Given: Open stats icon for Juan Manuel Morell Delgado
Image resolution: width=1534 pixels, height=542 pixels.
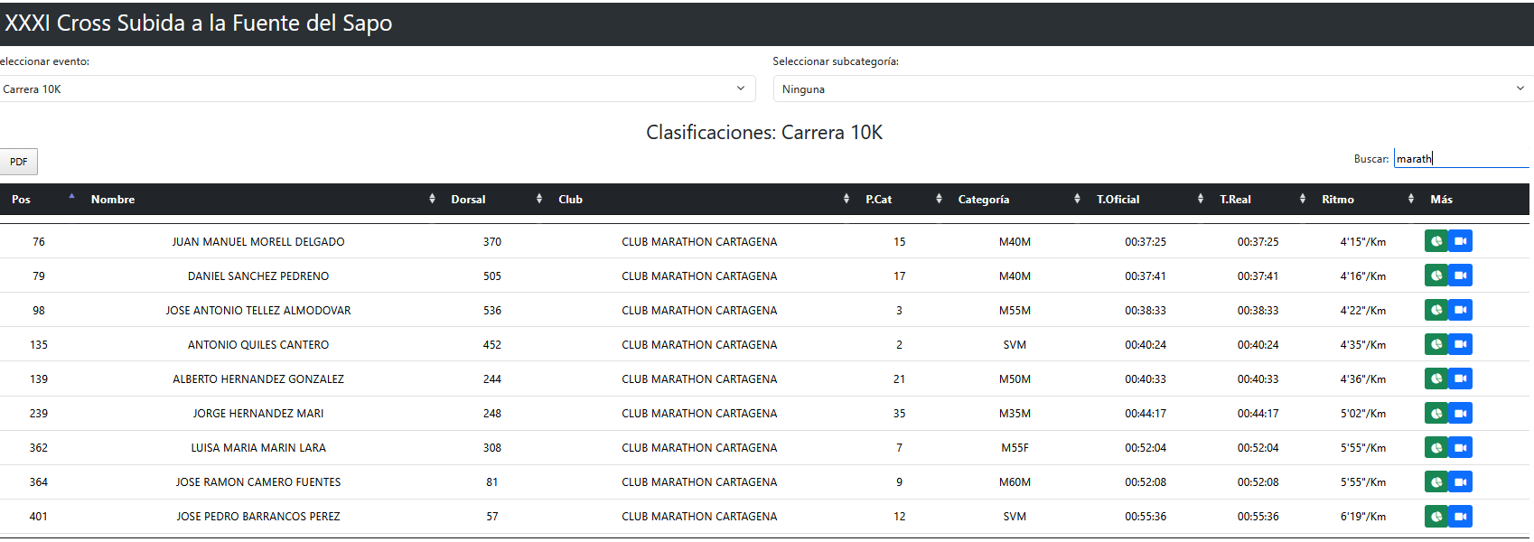Looking at the screenshot, I should coord(1436,241).
